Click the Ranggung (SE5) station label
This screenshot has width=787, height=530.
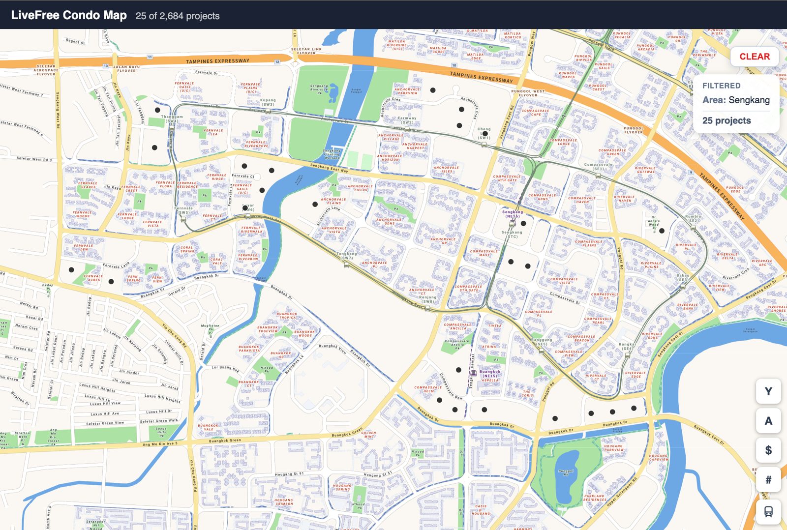[542, 342]
